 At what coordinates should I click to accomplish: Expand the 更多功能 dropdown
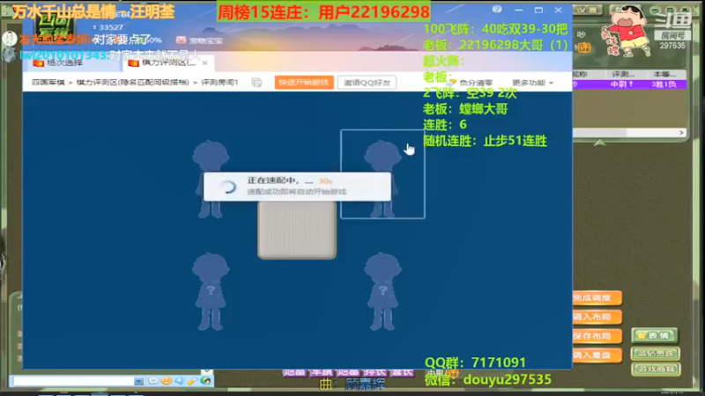[x=532, y=83]
